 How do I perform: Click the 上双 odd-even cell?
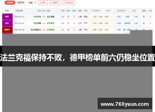coord(80,23)
